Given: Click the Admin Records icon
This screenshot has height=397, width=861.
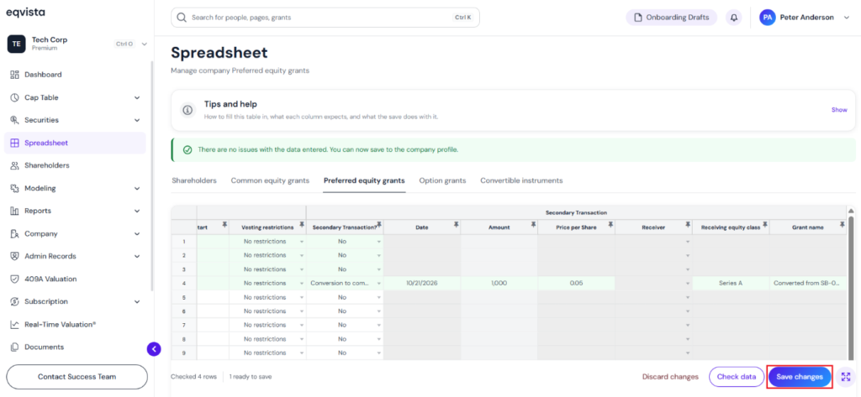Looking at the screenshot, I should (x=15, y=256).
